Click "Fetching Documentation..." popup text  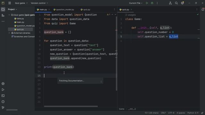[x=72, y=81]
